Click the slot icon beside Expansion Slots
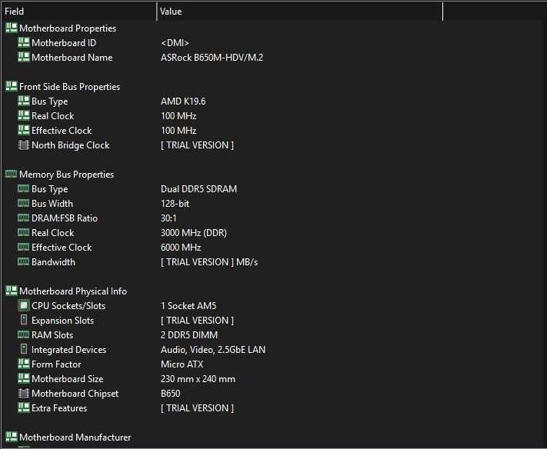Viewport: 547px width, 449px height. coord(23,320)
